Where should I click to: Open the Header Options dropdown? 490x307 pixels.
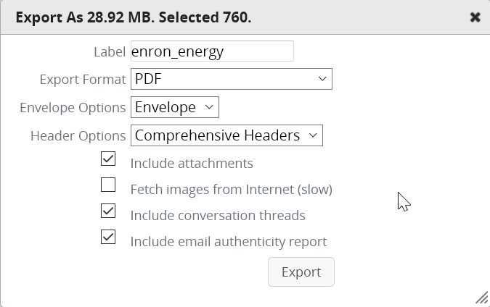click(x=226, y=135)
